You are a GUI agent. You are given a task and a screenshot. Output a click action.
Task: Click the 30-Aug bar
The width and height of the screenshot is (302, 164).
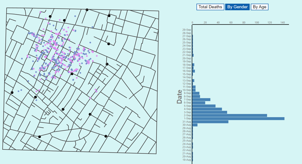click(195, 125)
